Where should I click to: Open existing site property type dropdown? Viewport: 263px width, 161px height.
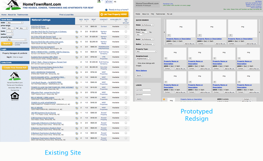pos(17,40)
